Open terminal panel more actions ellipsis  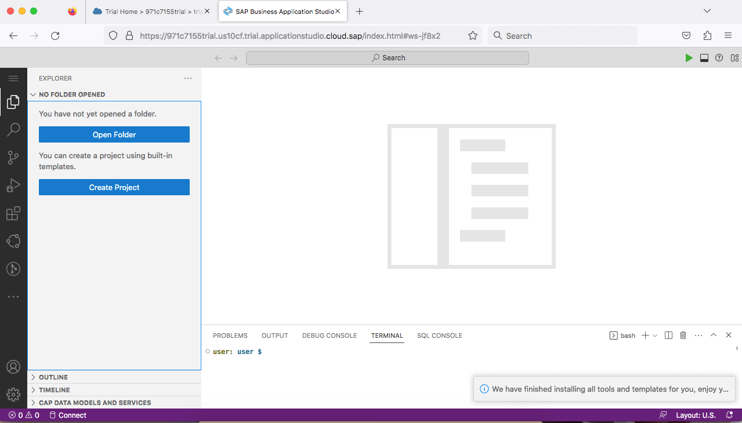[x=698, y=336]
